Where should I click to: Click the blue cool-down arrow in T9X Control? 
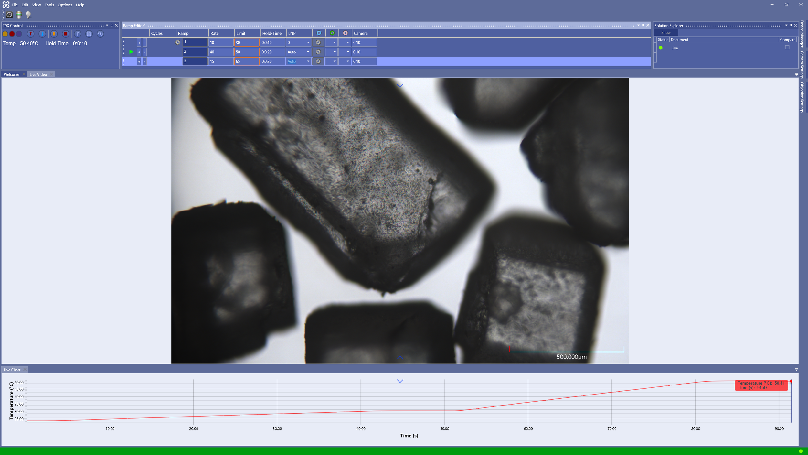point(42,34)
